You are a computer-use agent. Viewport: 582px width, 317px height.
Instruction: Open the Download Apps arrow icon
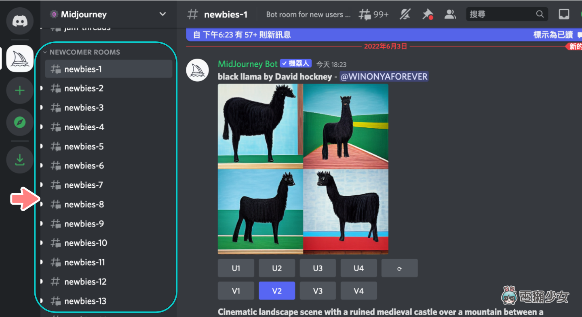(20, 160)
